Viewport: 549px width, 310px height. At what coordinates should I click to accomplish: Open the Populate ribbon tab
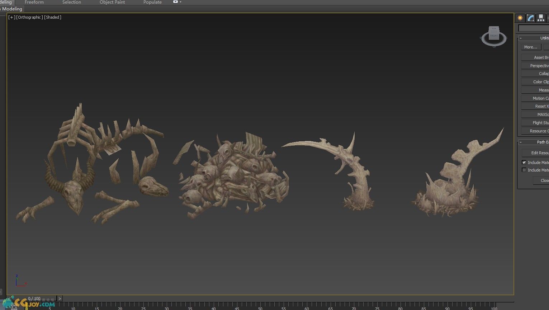click(152, 2)
